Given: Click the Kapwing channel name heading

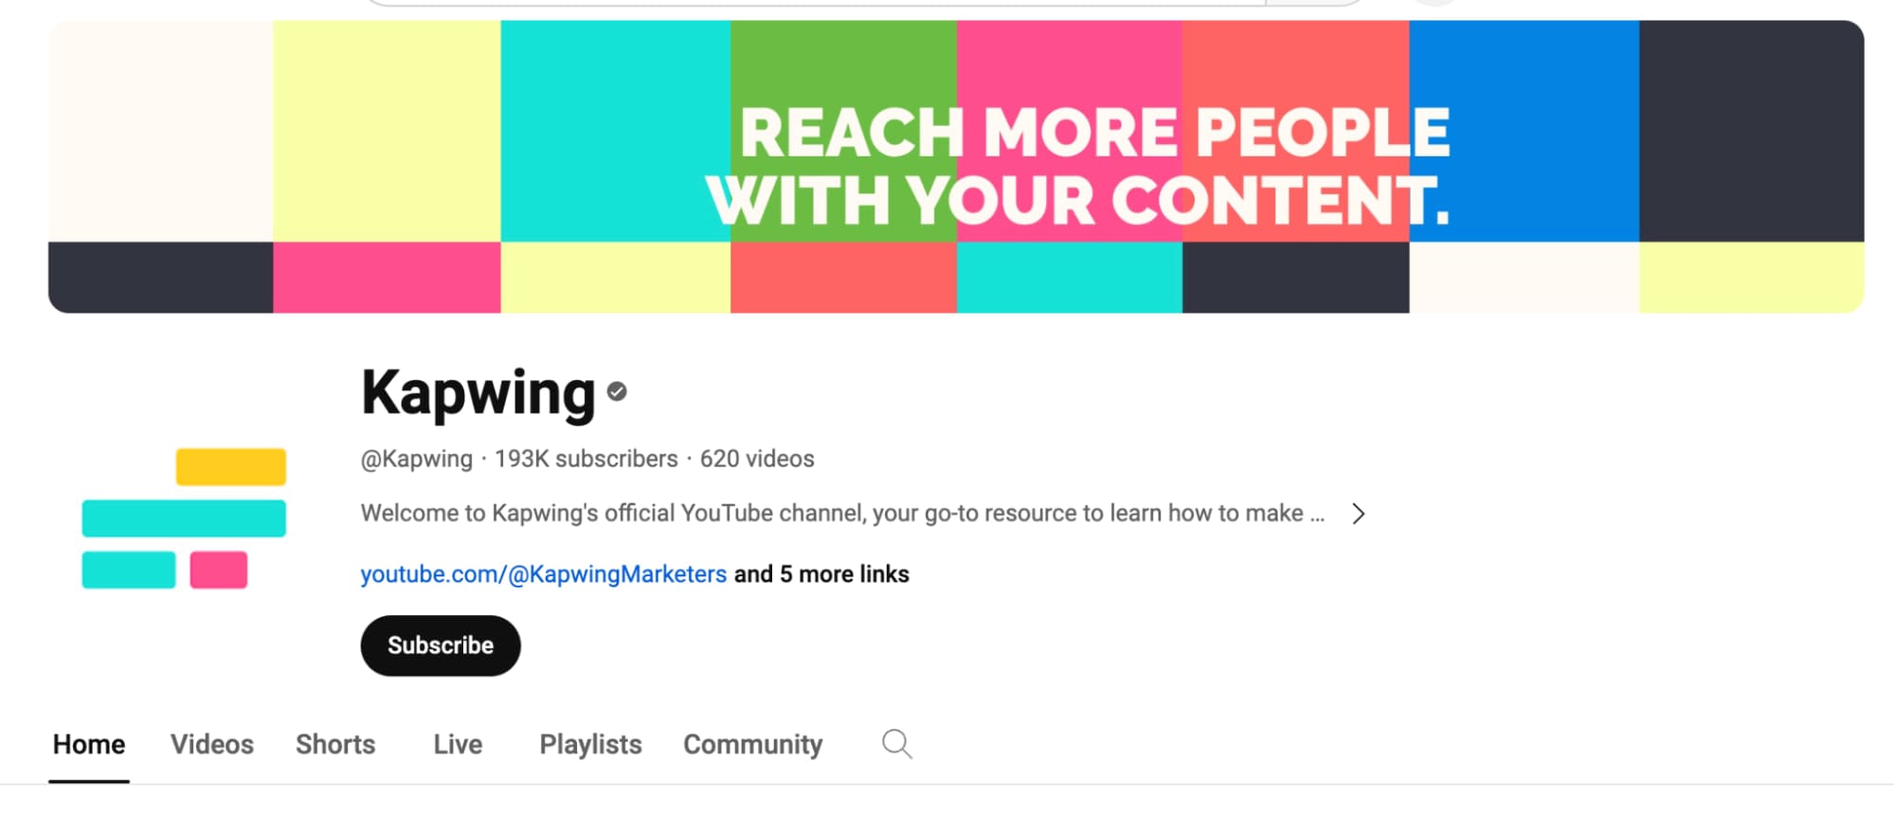Looking at the screenshot, I should (478, 392).
